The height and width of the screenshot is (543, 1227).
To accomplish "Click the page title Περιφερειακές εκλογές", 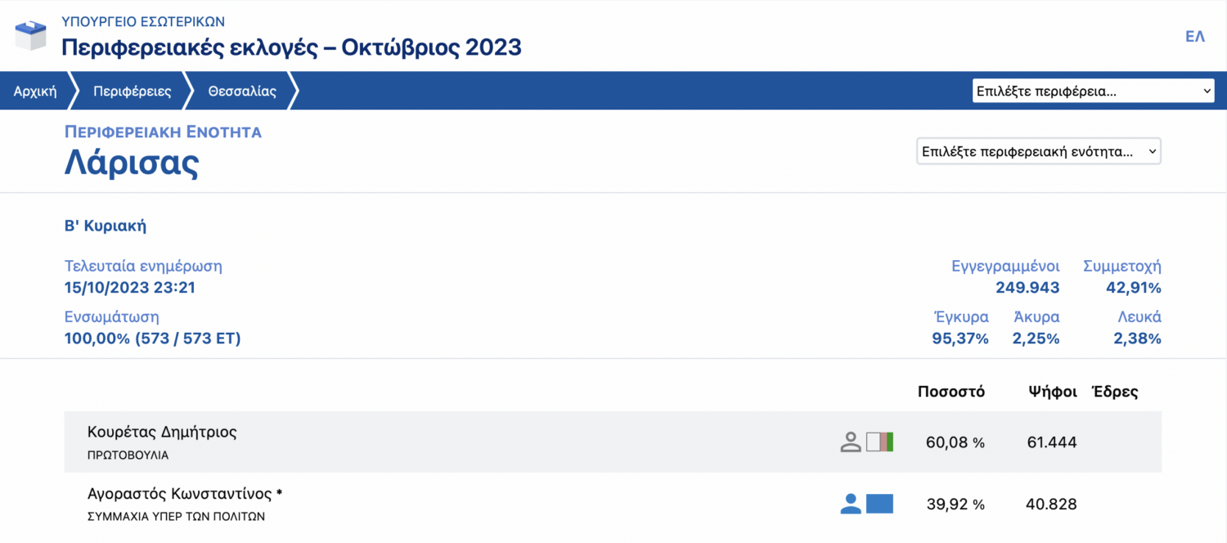I will point(291,47).
